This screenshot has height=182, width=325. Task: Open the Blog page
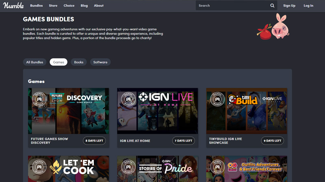[x=84, y=6]
